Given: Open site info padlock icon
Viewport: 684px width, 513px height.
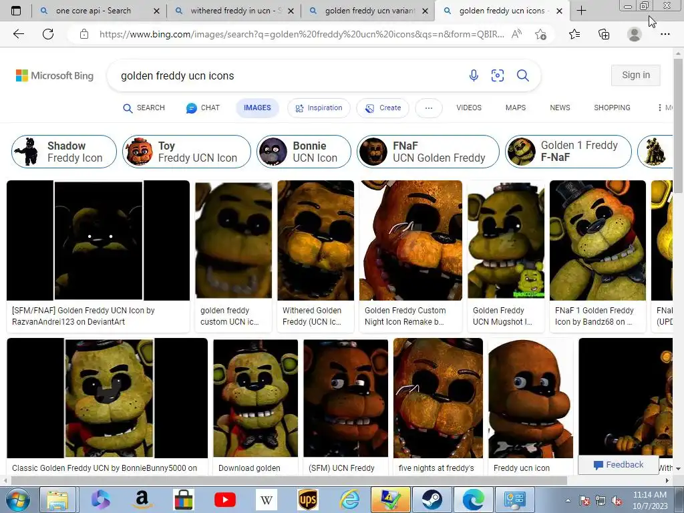Looking at the screenshot, I should click(84, 34).
